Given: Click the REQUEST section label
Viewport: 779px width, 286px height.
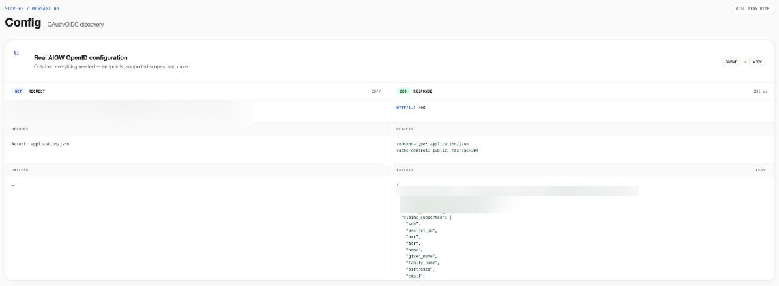Looking at the screenshot, I should point(37,91).
